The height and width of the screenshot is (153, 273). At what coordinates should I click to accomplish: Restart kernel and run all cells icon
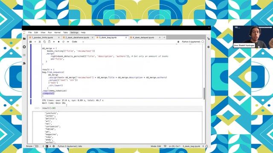click(x=68, y=42)
